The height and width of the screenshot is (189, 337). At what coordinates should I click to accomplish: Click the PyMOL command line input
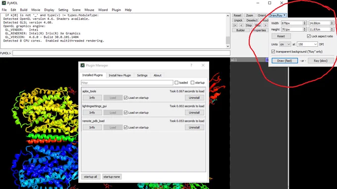pos(121,53)
